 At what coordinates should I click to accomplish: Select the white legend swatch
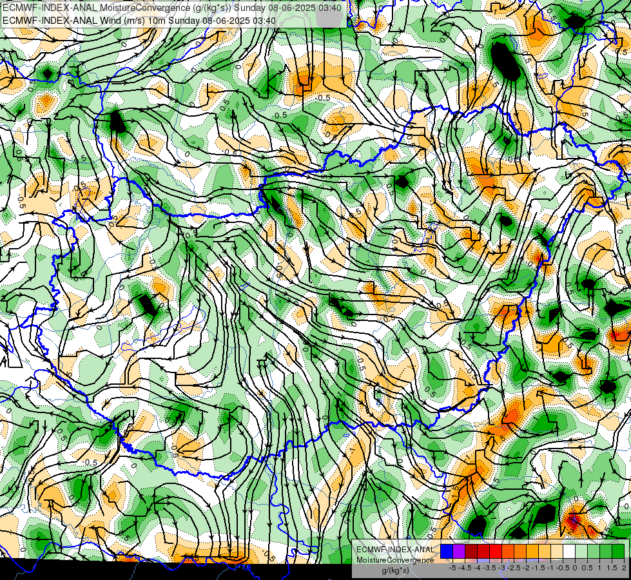[569, 552]
